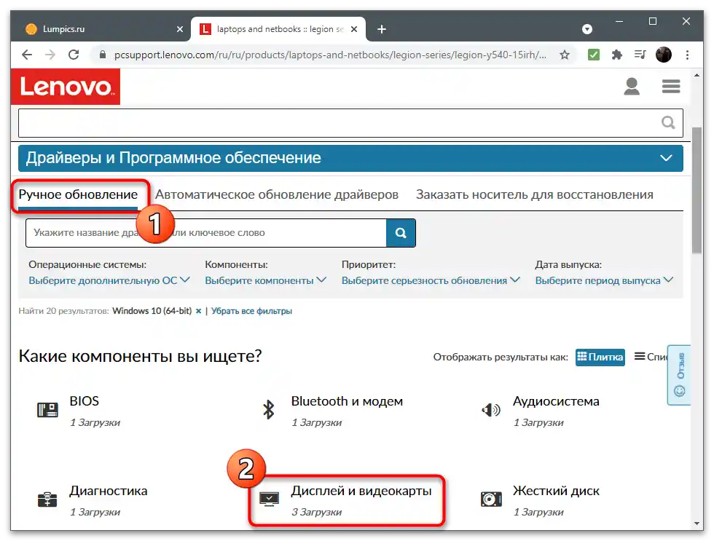Viewport: 714px width, 541px height.
Task: Bookmark this page with the star icon
Action: point(565,55)
